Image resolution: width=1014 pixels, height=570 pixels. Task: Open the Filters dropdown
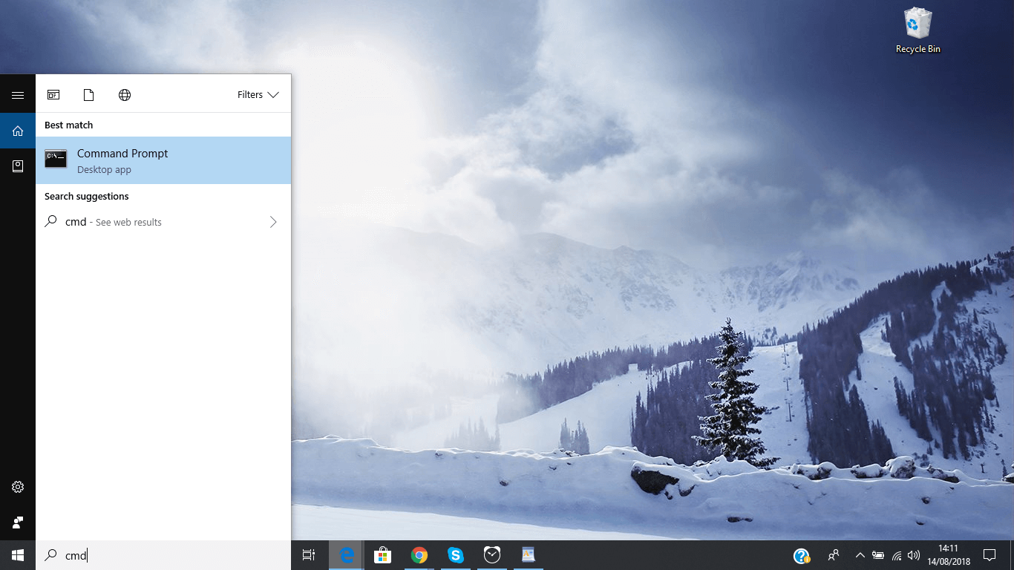[258, 95]
